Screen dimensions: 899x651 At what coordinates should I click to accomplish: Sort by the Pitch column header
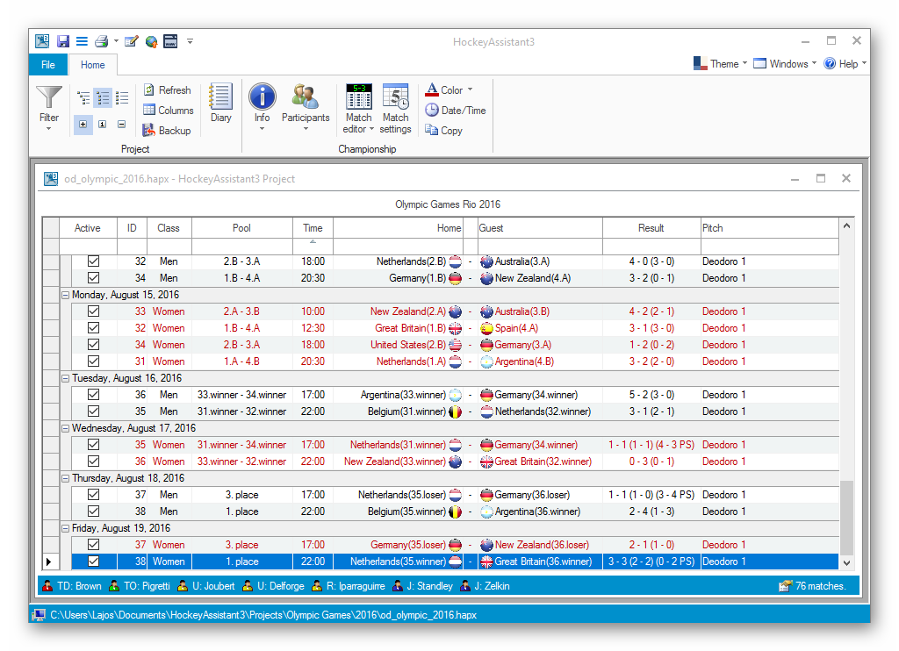coord(769,228)
